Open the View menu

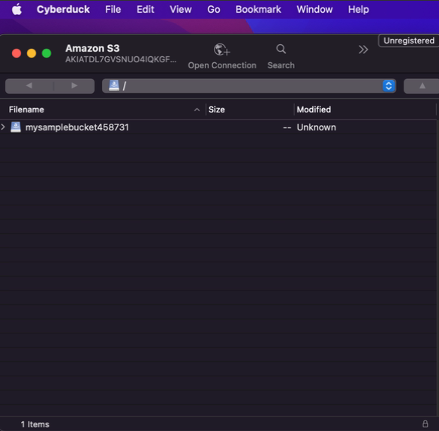181,10
